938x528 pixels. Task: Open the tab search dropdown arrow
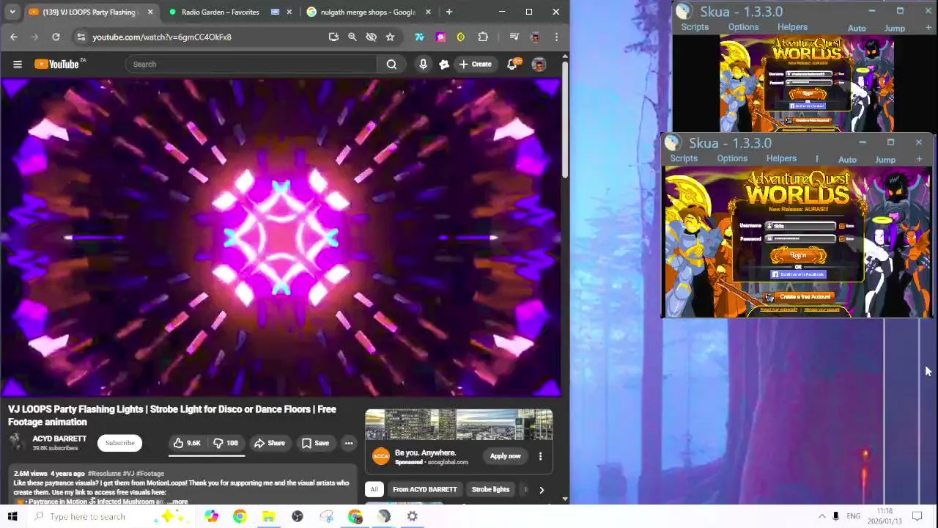(12, 12)
